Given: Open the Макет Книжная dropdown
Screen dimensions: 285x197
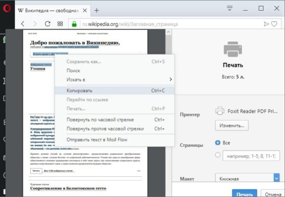Looking at the screenshot, I should tap(247, 178).
